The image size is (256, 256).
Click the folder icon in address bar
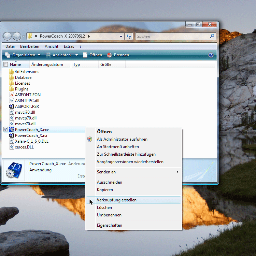tap(30, 36)
